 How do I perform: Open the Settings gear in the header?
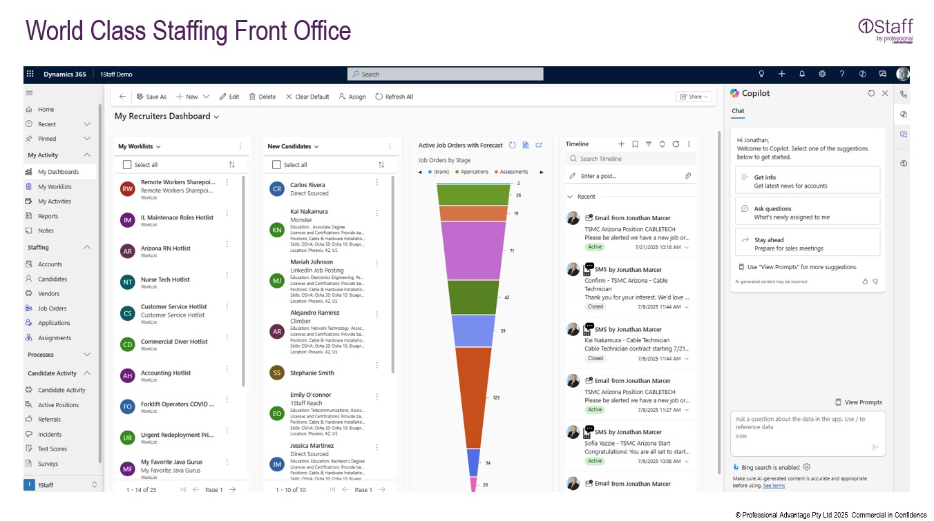[x=821, y=74]
